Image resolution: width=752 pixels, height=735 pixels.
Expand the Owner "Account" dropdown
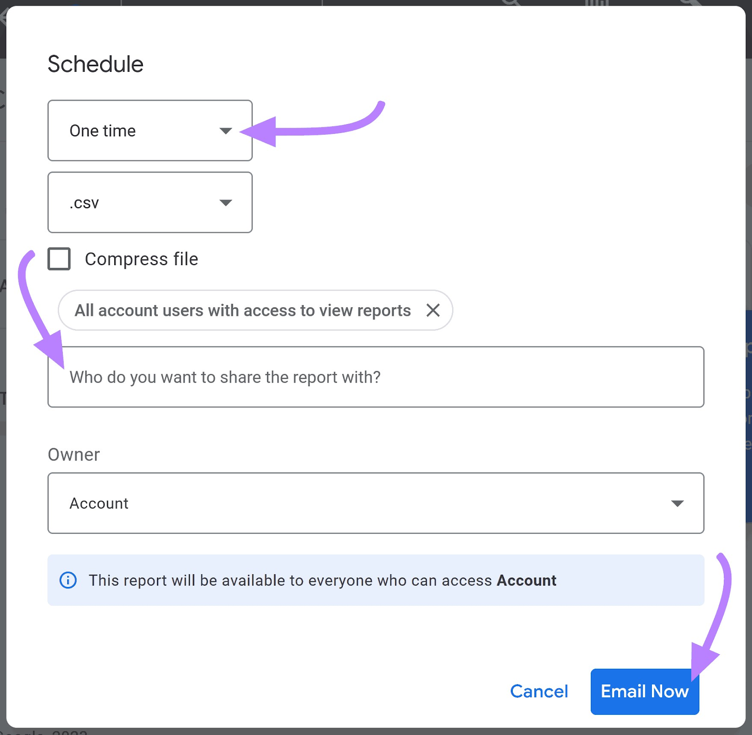pos(375,503)
